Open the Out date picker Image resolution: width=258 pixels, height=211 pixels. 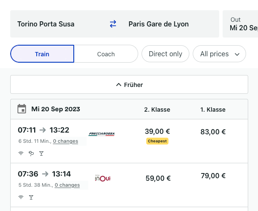point(241,24)
